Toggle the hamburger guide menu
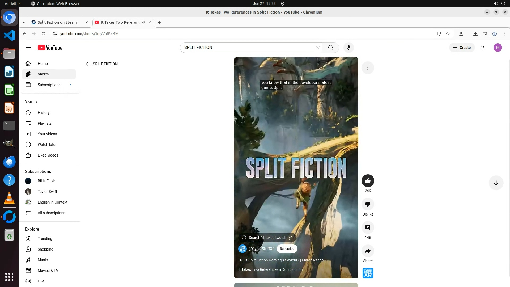Screen dimensions: 510x287 [x=28, y=48]
